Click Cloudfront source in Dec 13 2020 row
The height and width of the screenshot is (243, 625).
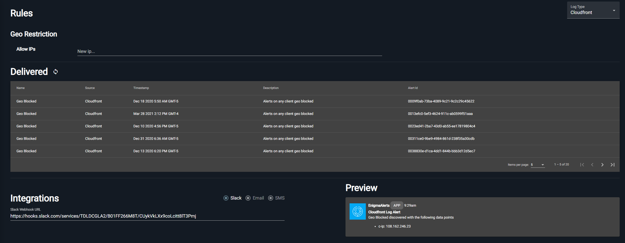click(93, 151)
